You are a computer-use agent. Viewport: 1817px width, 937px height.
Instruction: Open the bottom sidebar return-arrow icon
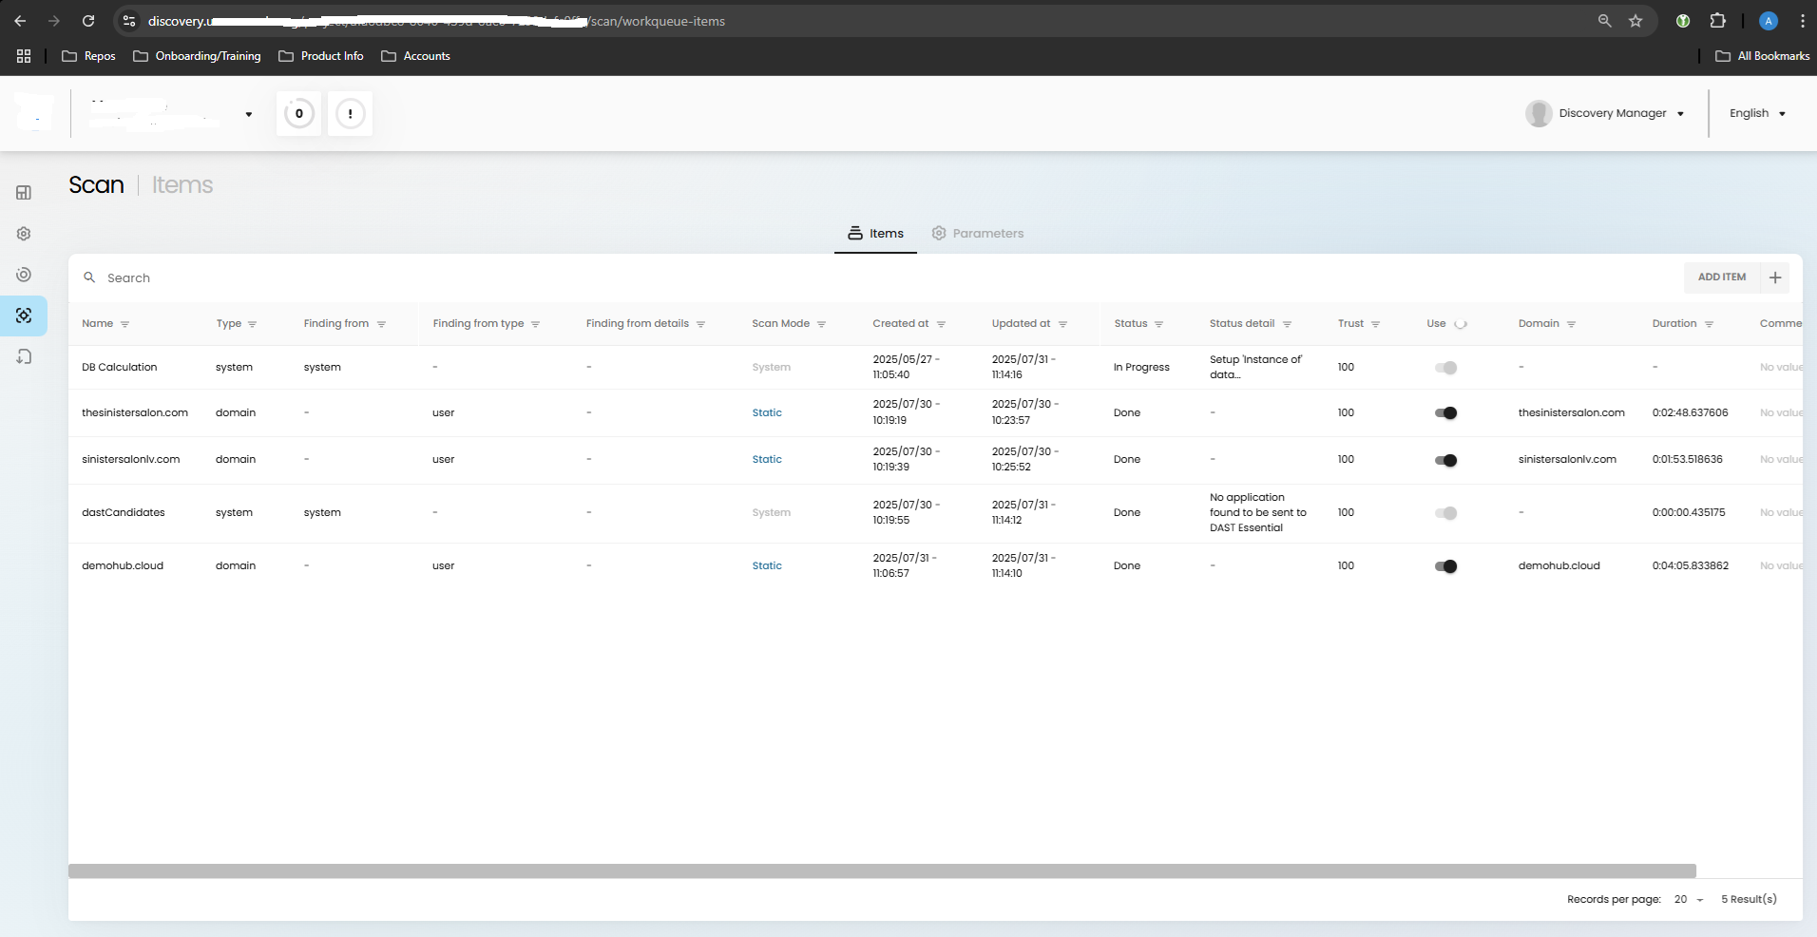pos(24,356)
